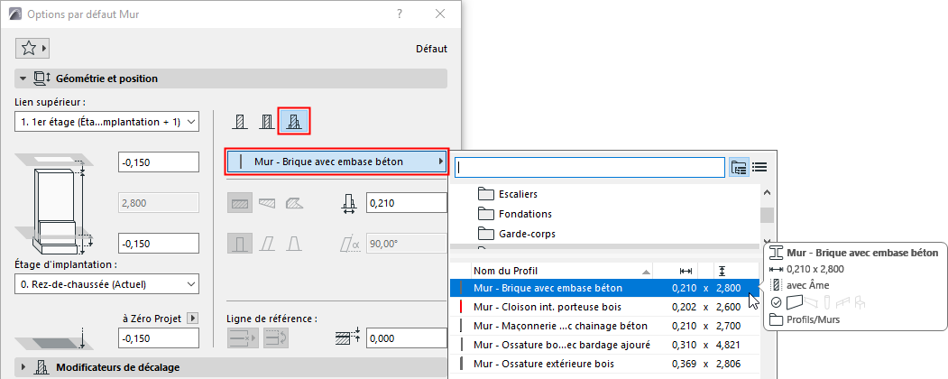Collapse the Géométrie et position panel
The image size is (948, 379).
tap(22, 79)
